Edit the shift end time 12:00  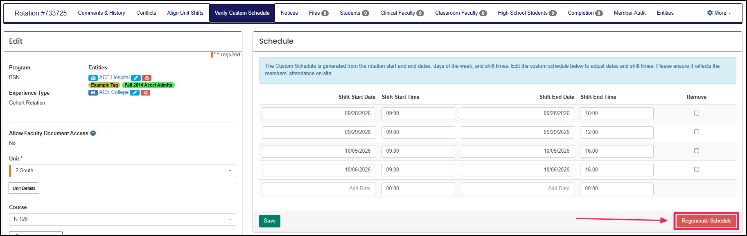tap(616, 132)
